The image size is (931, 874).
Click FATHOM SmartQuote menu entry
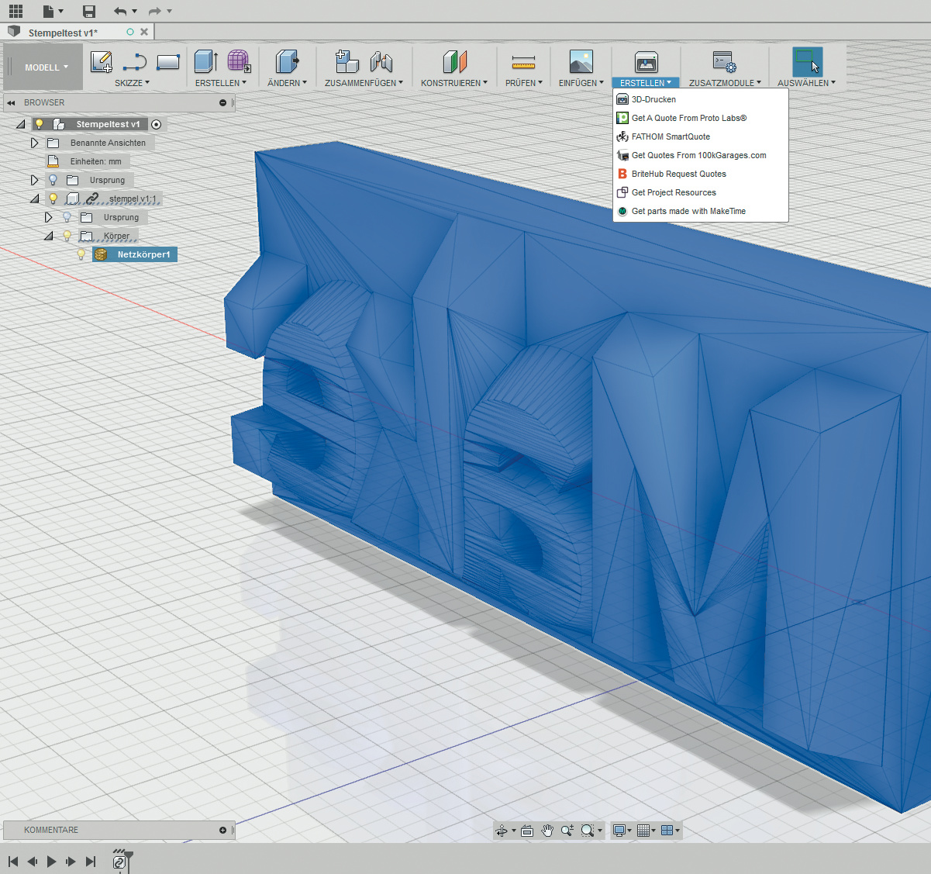[x=670, y=136]
